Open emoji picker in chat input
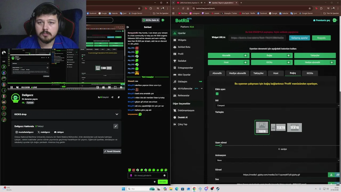341x192 pixels. (164, 175)
